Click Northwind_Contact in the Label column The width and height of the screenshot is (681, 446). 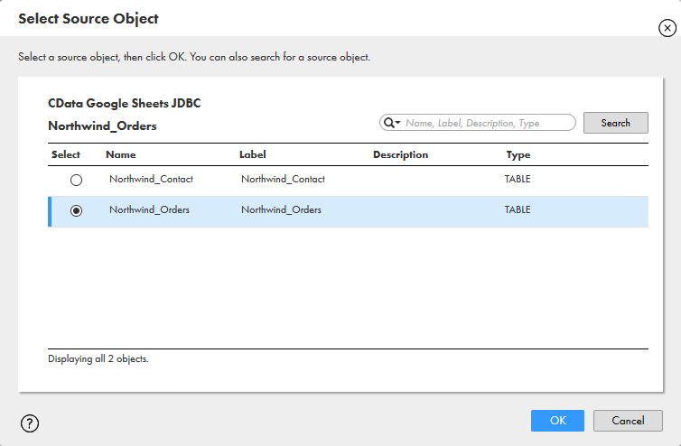click(x=283, y=179)
